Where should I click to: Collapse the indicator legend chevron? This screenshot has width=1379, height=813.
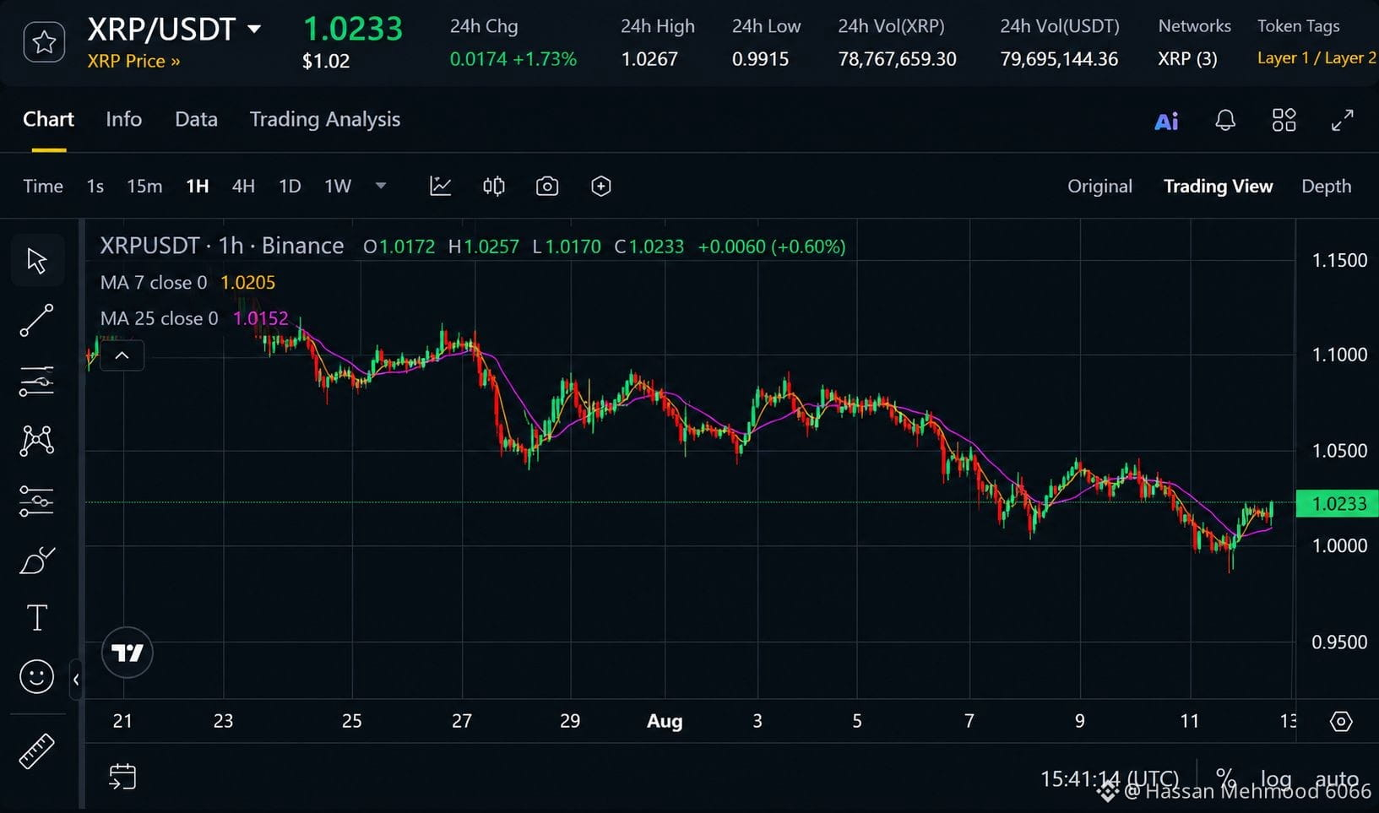pyautogui.click(x=122, y=355)
